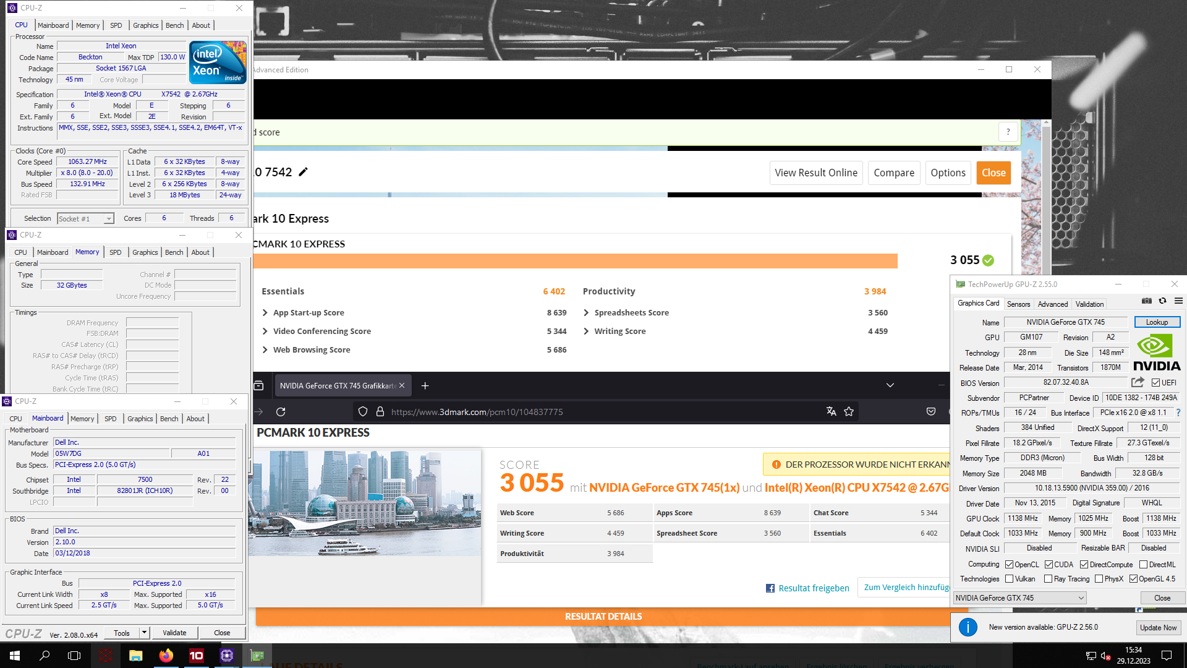
Task: Click the site padlock icon in address bar
Action: click(x=380, y=412)
